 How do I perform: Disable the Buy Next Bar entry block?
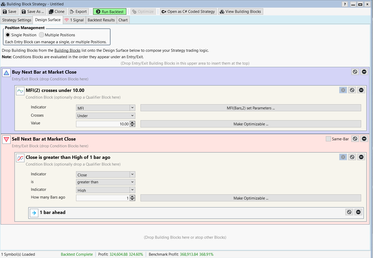coord(355,72)
